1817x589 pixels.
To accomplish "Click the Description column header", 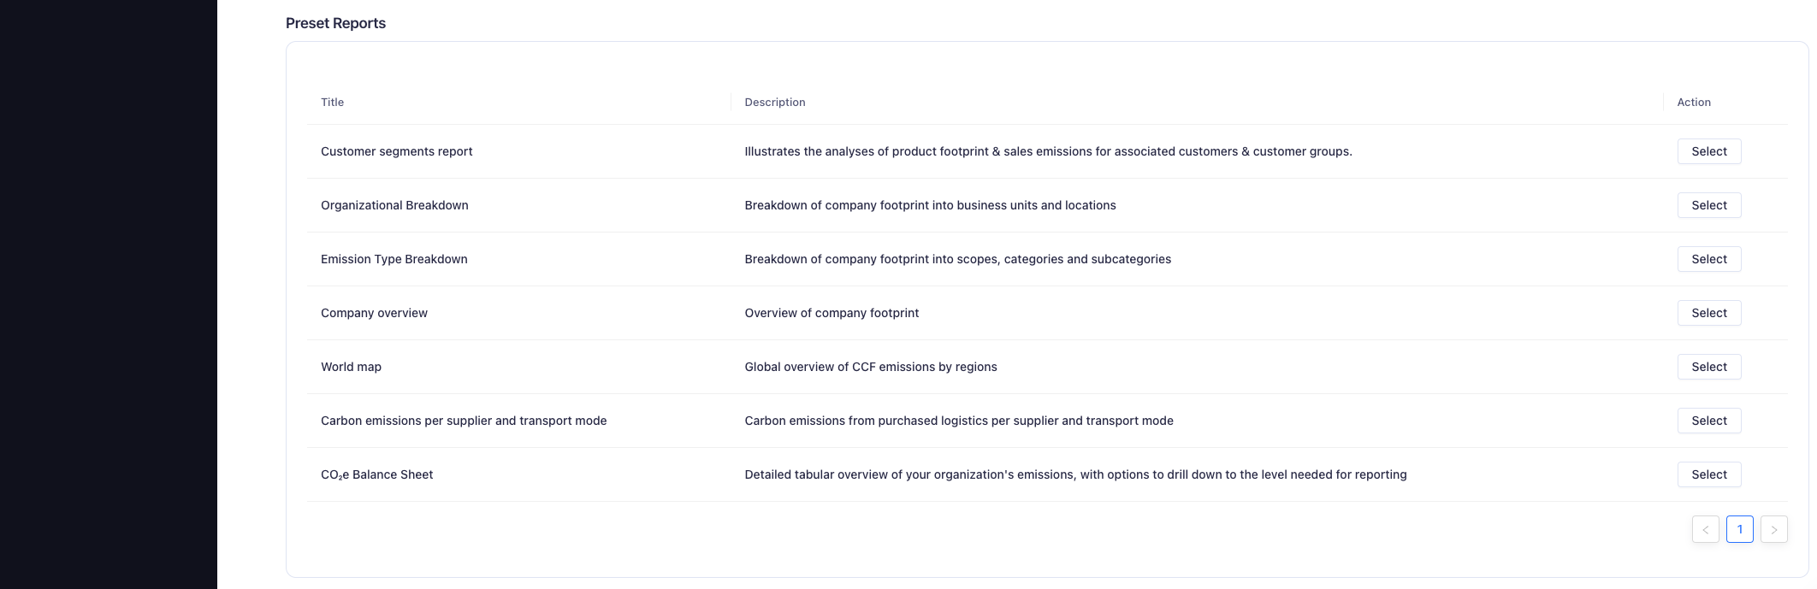I will click(x=774, y=103).
